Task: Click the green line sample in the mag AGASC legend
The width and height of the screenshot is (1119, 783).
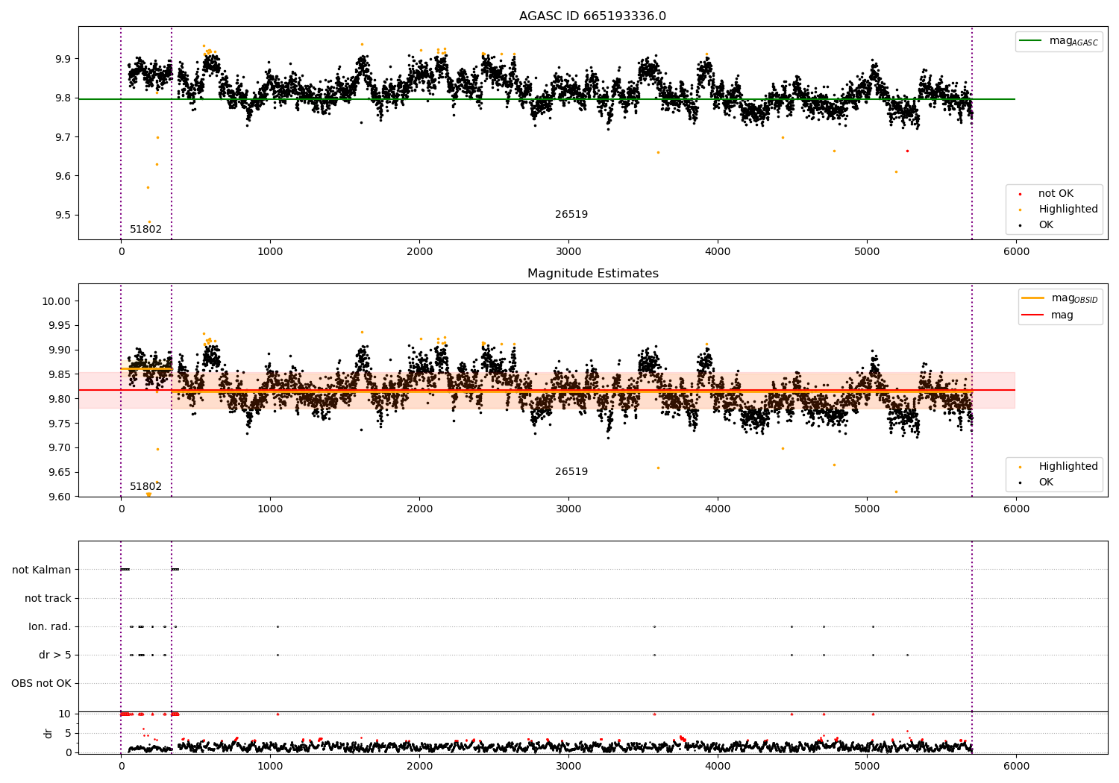Action: coord(1030,41)
